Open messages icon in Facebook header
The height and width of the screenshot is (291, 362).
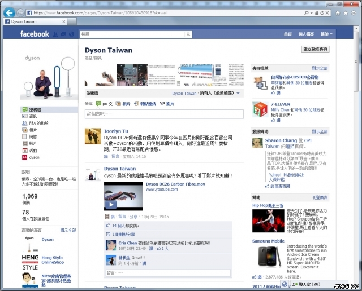tap(63, 34)
